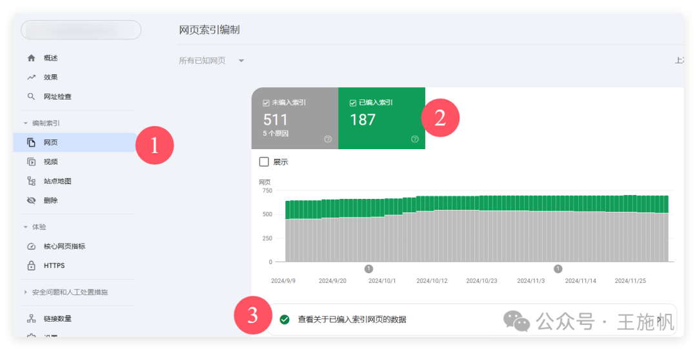Click the 网址检查 magnifier icon
Screen dimensions: 697x350
31,96
